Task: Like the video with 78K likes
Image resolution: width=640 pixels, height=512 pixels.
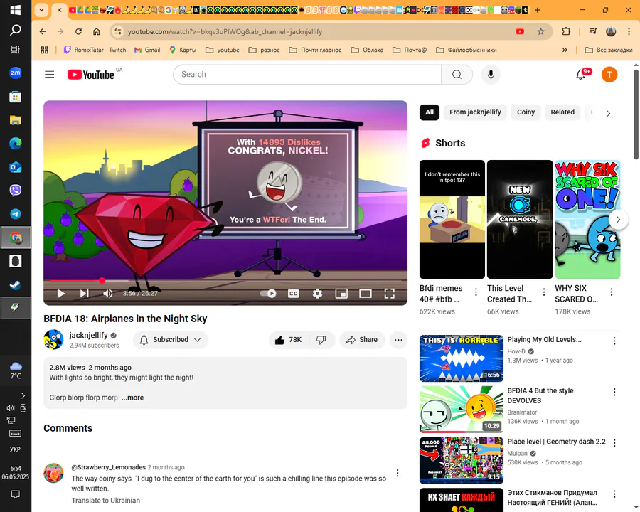Action: click(x=289, y=340)
